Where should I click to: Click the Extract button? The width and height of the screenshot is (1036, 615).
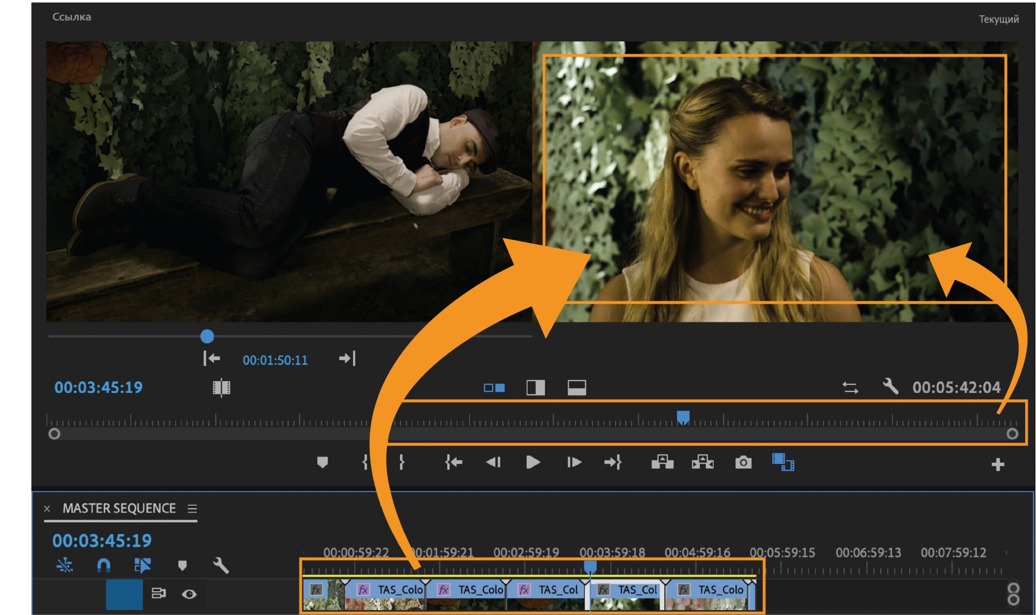[703, 462]
